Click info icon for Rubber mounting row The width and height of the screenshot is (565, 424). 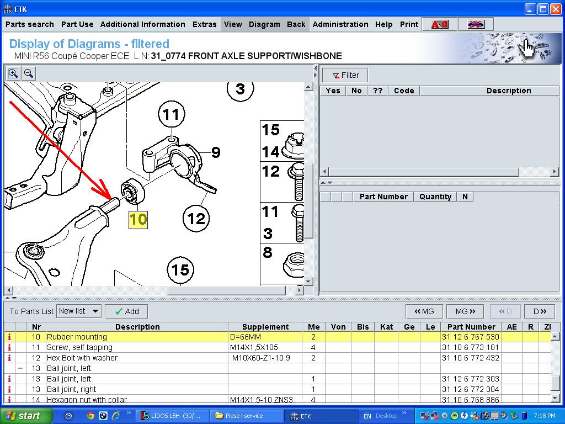point(9,337)
